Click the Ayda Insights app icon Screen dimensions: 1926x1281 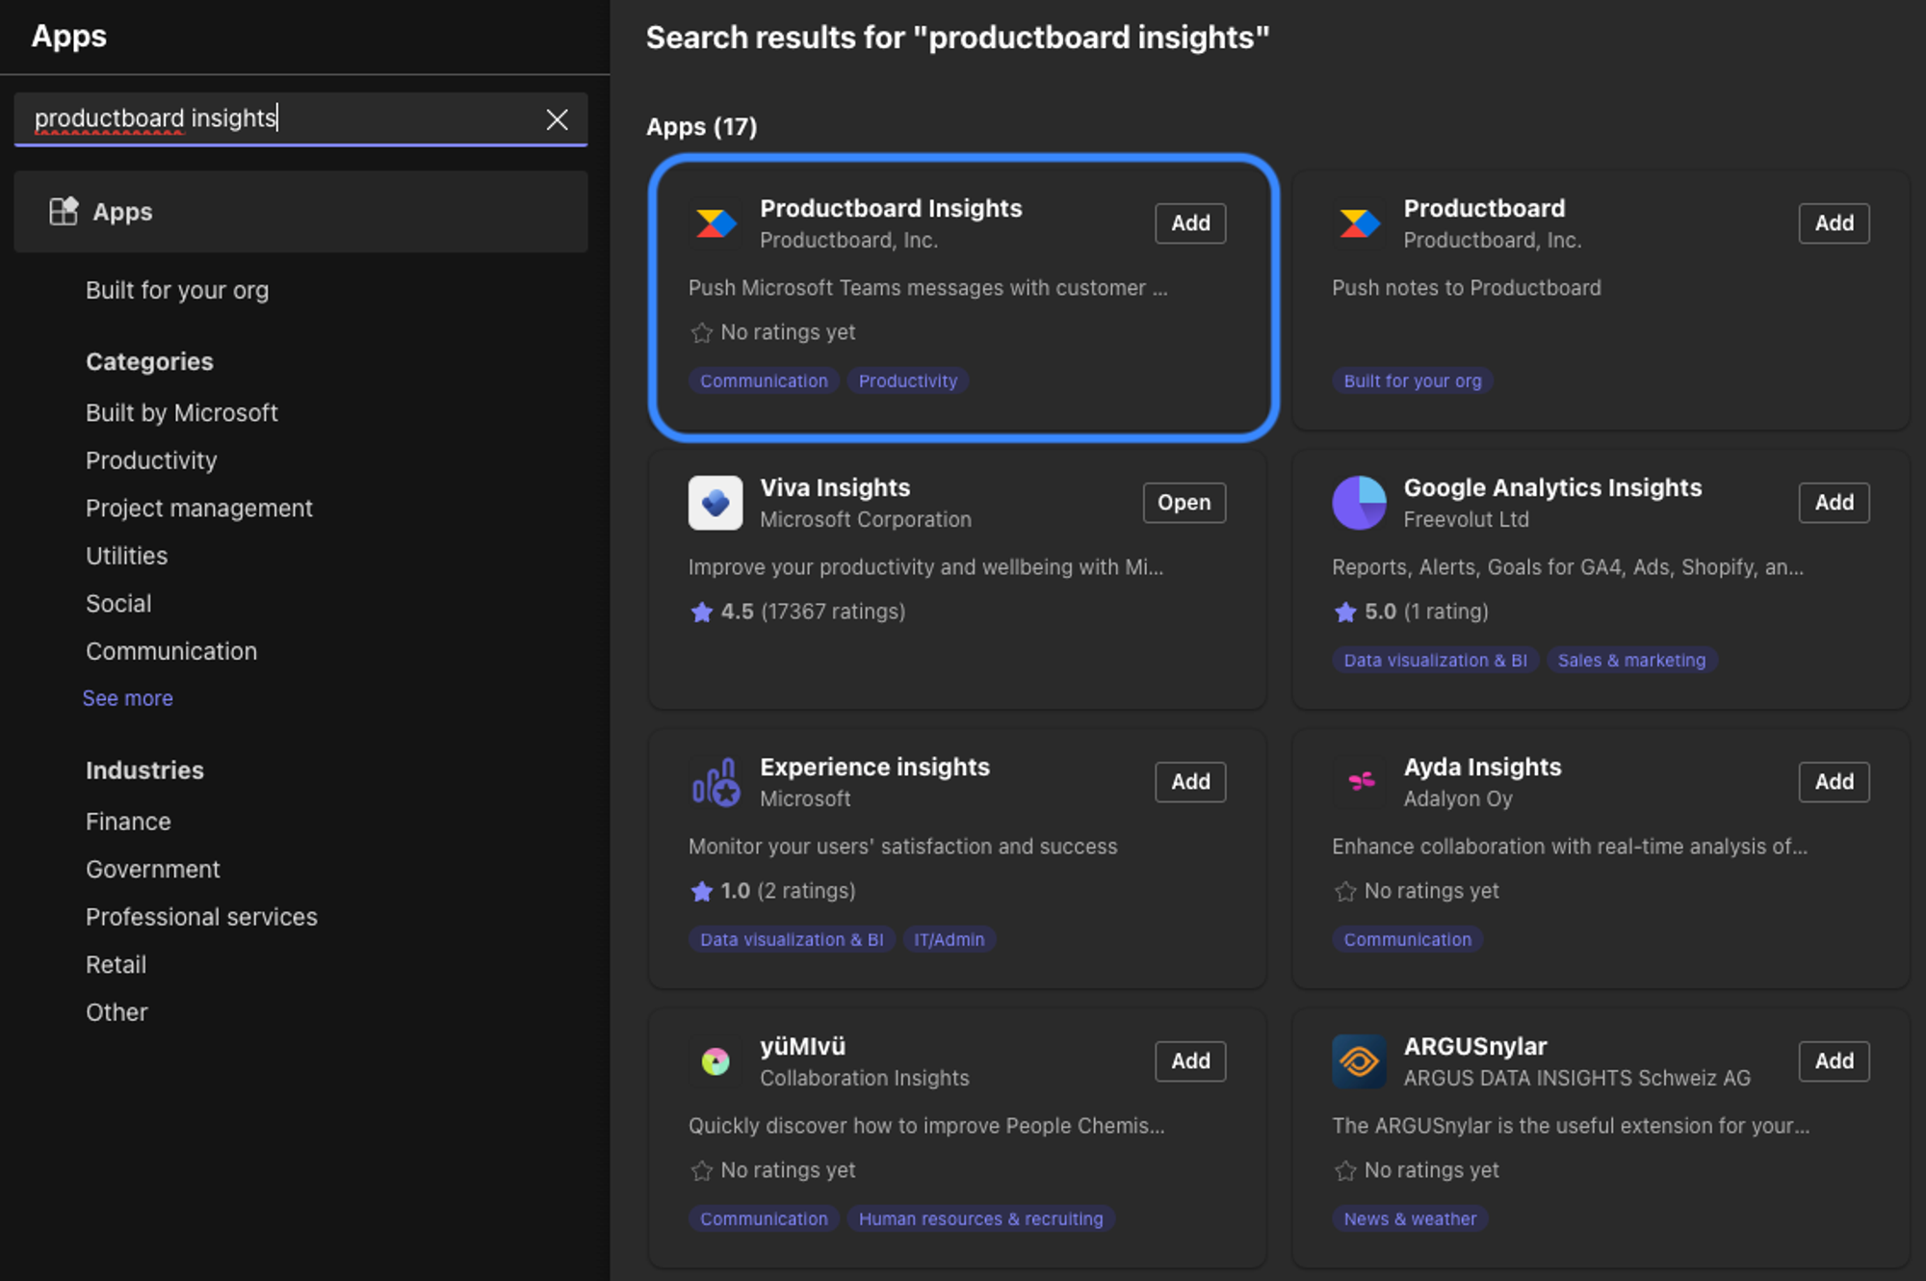click(1361, 781)
